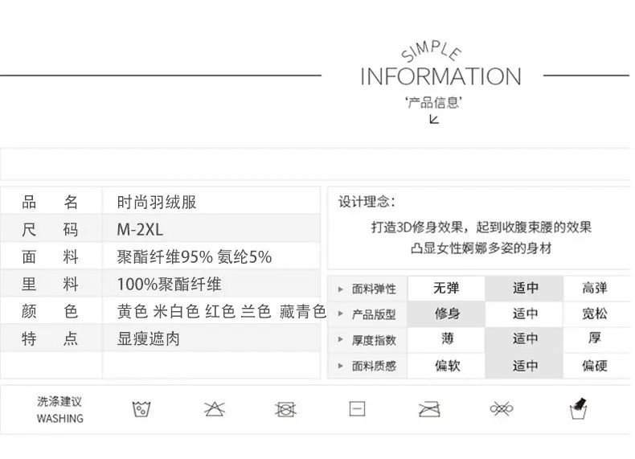Click the arrow below 产品信息
Image resolution: width=635 pixels, height=459 pixels.
click(x=434, y=120)
